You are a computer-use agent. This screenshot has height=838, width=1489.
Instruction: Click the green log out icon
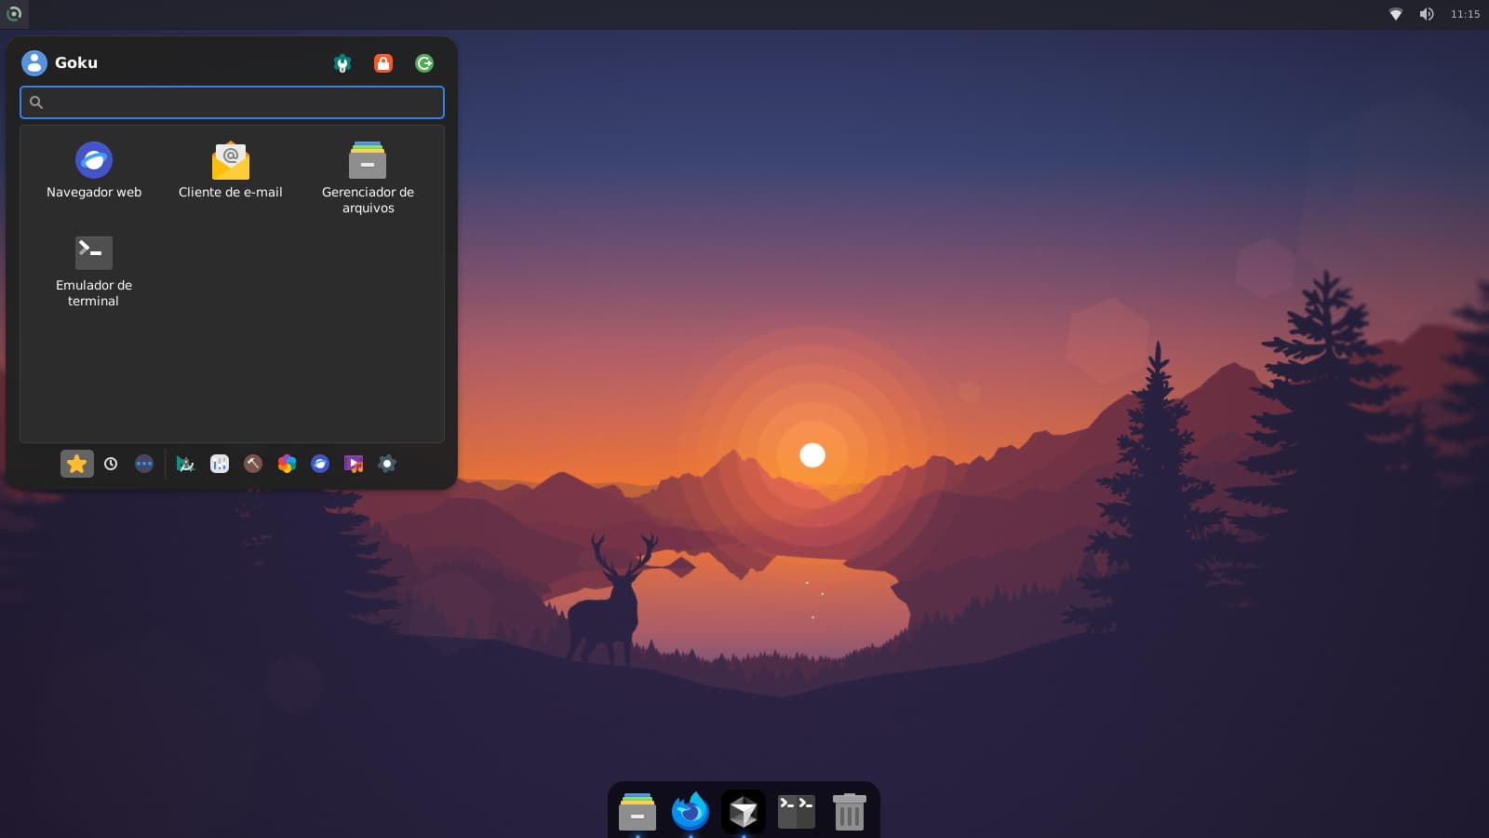click(x=424, y=63)
